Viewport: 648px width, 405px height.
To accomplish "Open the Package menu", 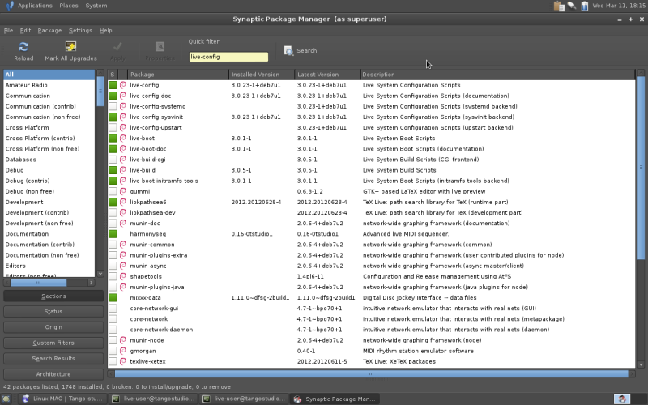I will pos(49,30).
